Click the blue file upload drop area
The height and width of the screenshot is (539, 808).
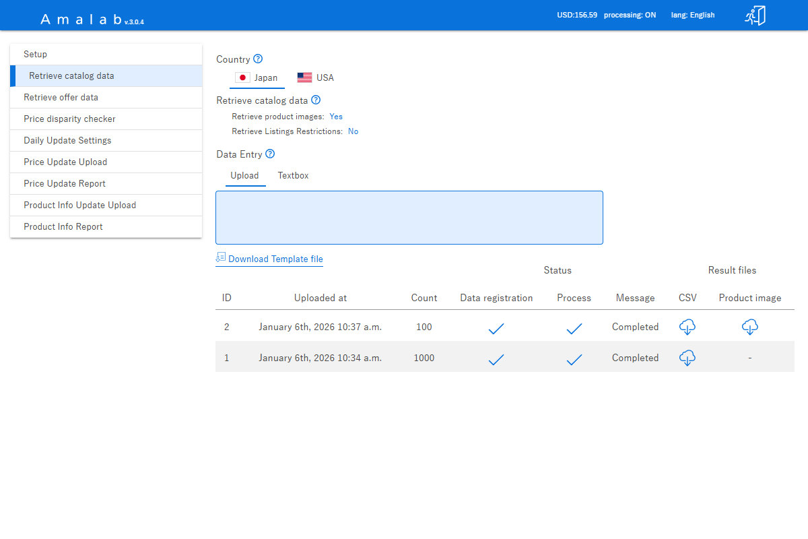409,218
